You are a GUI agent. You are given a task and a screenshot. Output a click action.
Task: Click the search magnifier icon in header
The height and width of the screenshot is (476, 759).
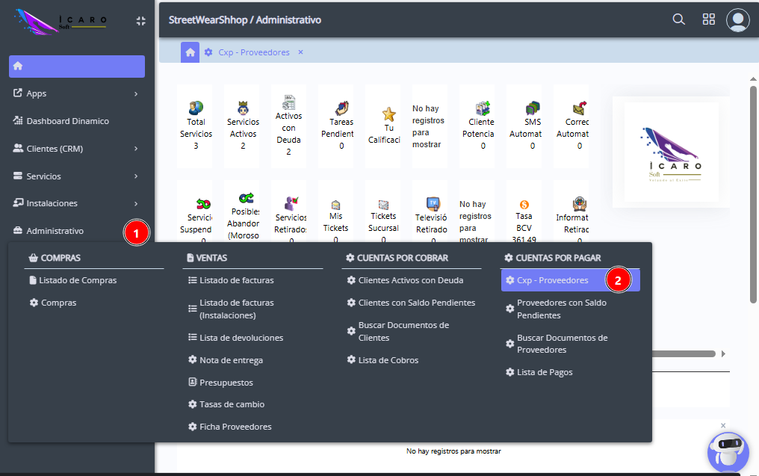678,19
